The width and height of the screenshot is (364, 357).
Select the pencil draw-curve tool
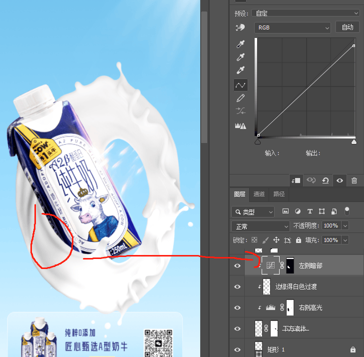pyautogui.click(x=240, y=98)
